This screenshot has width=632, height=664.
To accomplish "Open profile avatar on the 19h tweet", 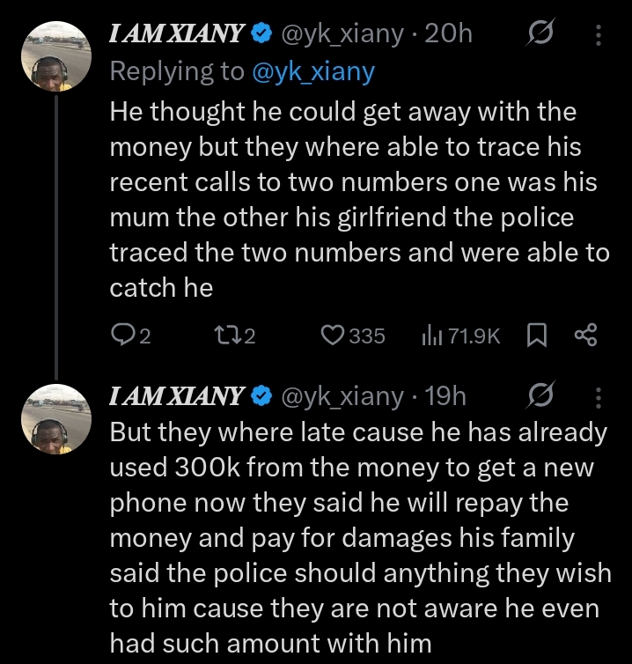I will [x=56, y=417].
